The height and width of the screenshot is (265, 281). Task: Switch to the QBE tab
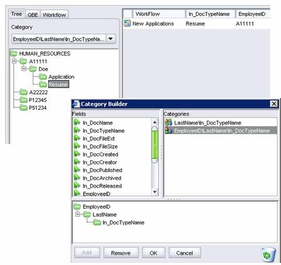32,15
